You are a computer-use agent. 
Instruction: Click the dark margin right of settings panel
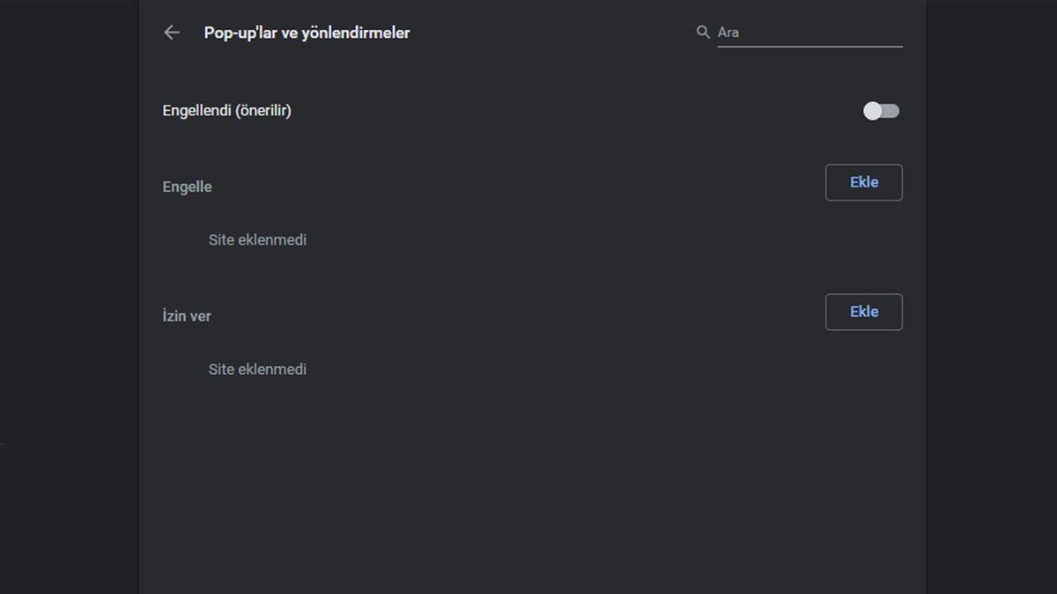tap(991, 264)
